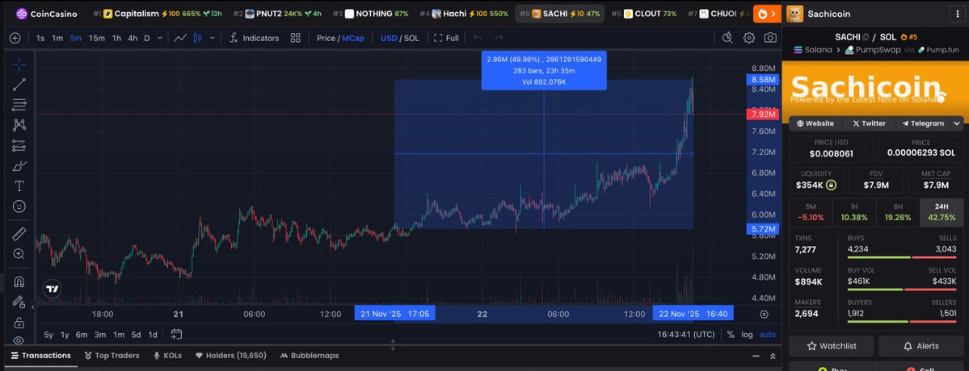
Task: Open the Top Traders tab
Action: (x=112, y=356)
